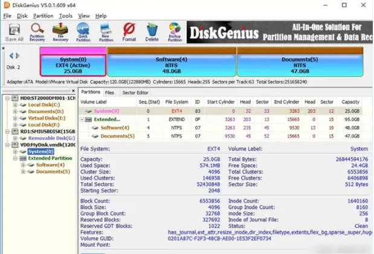Create a New Partition via toolbar
This screenshot has width=374, height=254.
[x=106, y=31]
